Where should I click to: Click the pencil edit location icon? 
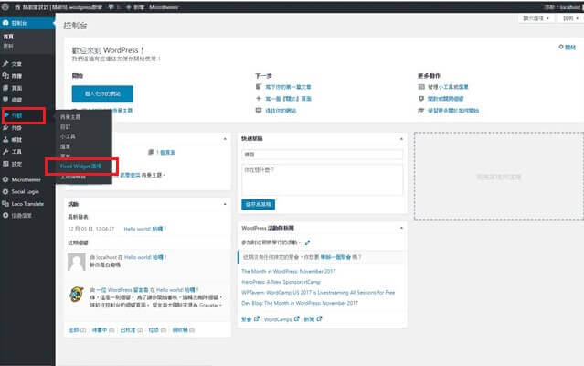coord(308,242)
